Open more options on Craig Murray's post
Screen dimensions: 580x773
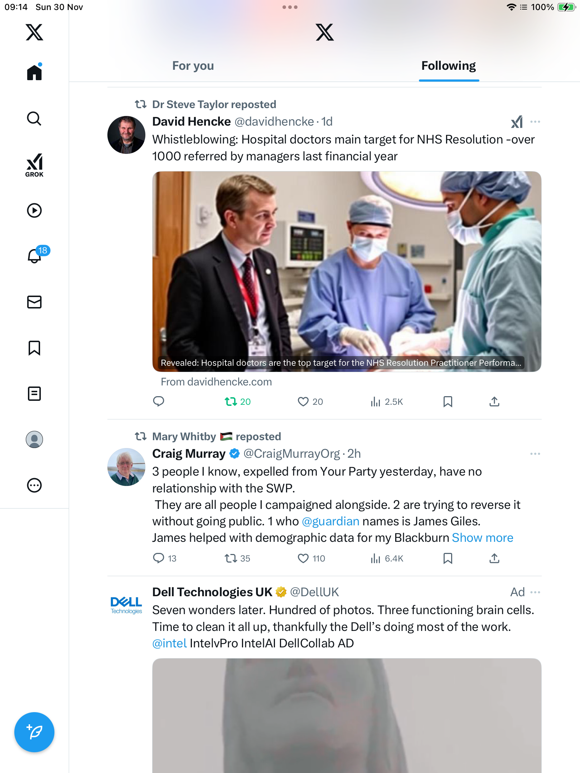point(535,454)
